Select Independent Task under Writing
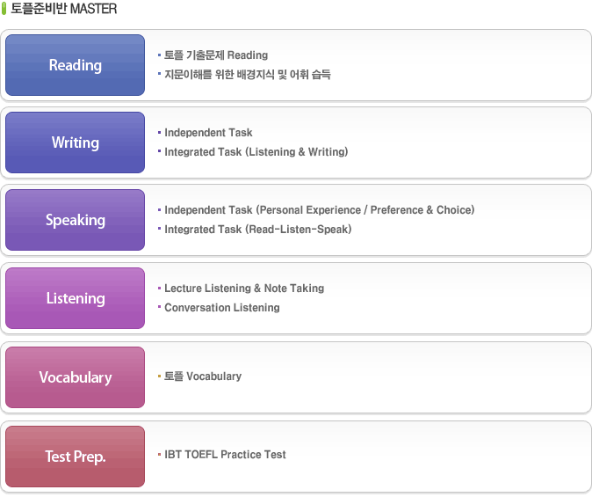 coord(208,133)
